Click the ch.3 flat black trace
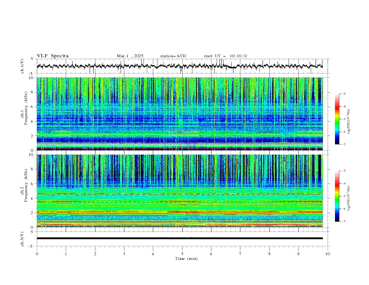 click(179, 238)
